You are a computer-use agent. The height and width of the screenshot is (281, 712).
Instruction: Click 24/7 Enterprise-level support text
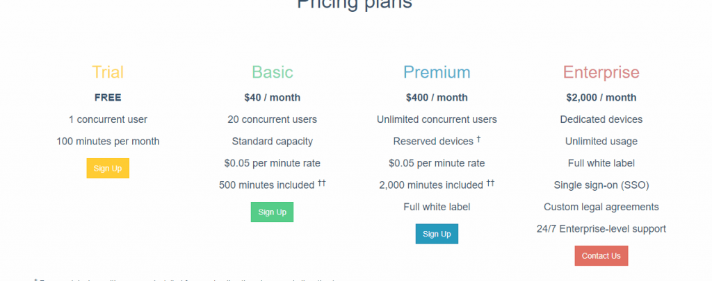[x=601, y=228]
